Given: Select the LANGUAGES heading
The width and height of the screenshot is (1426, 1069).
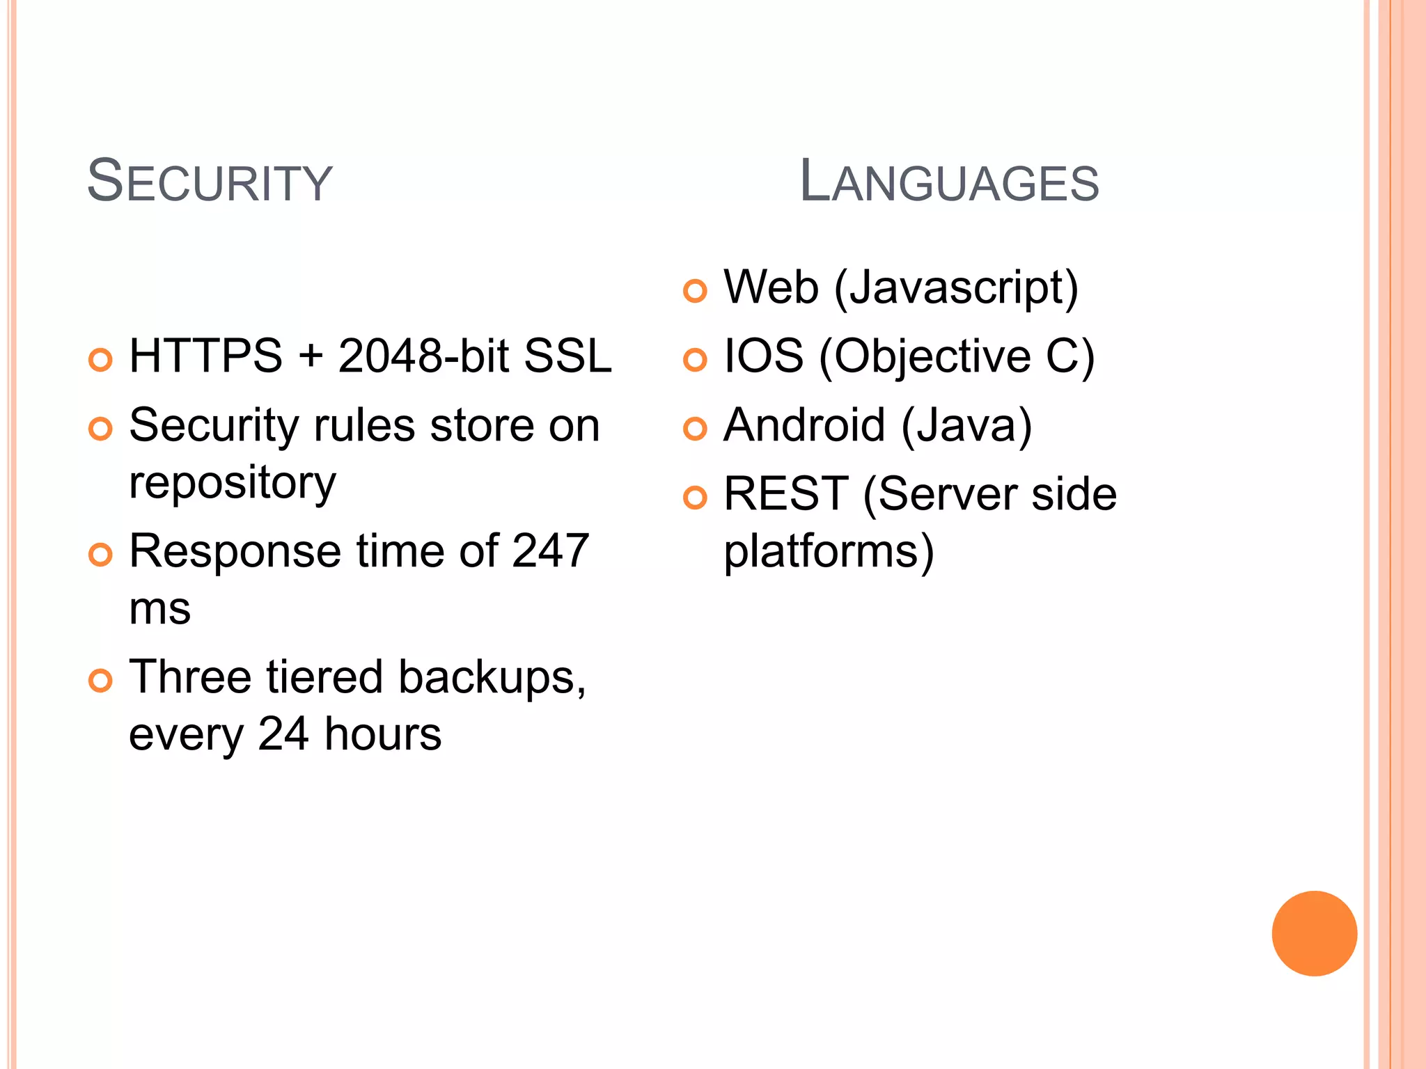Looking at the screenshot, I should pyautogui.click(x=949, y=181).
